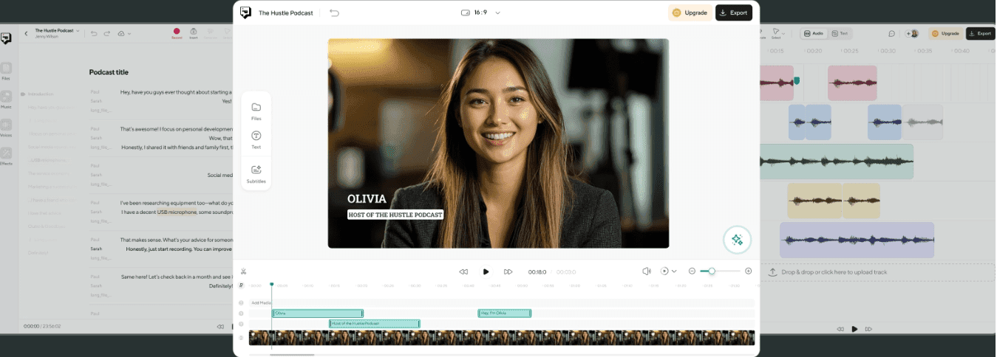This screenshot has height=357, width=997.
Task: Open Voices in the left window sidebar
Action: click(x=6, y=127)
